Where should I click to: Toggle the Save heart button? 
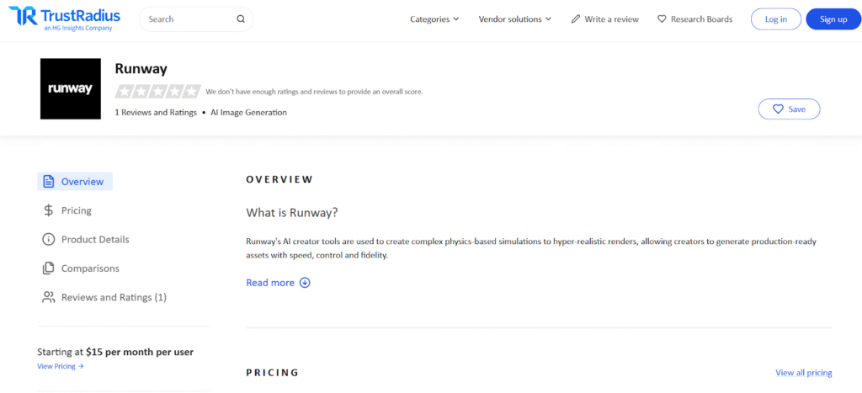tap(789, 109)
